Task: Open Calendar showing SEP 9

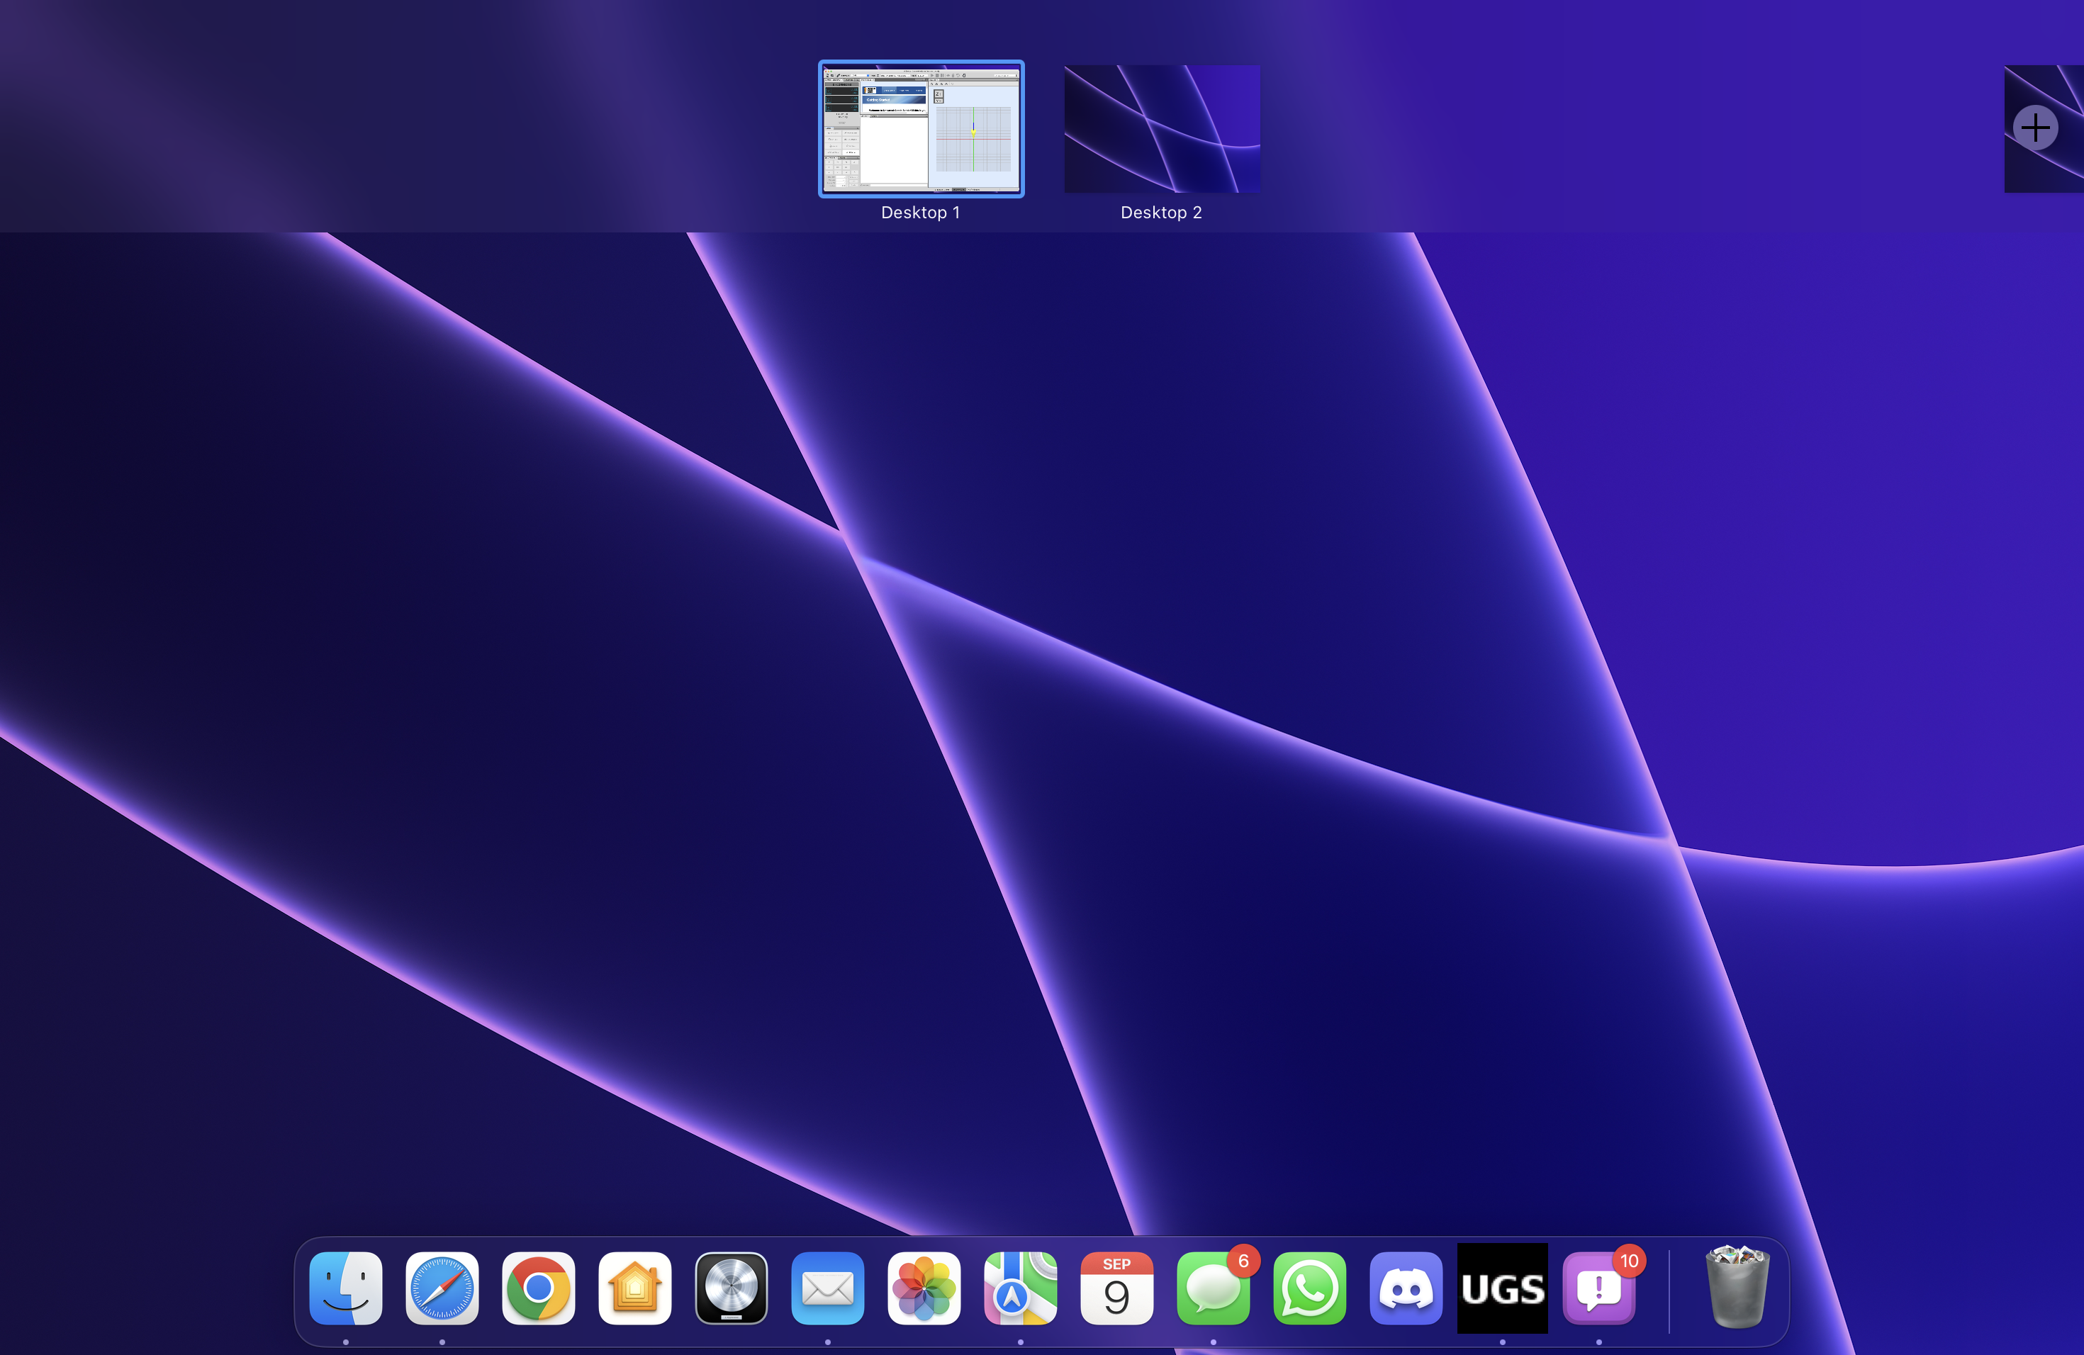Action: 1116,1288
